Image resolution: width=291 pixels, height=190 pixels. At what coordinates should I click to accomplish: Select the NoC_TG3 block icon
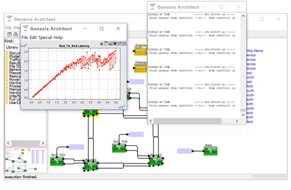[57, 161]
